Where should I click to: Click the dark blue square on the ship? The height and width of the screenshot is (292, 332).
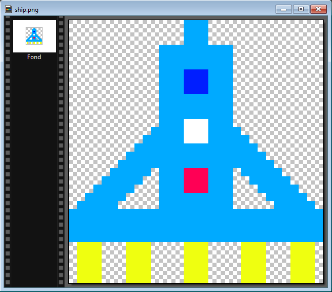(196, 82)
